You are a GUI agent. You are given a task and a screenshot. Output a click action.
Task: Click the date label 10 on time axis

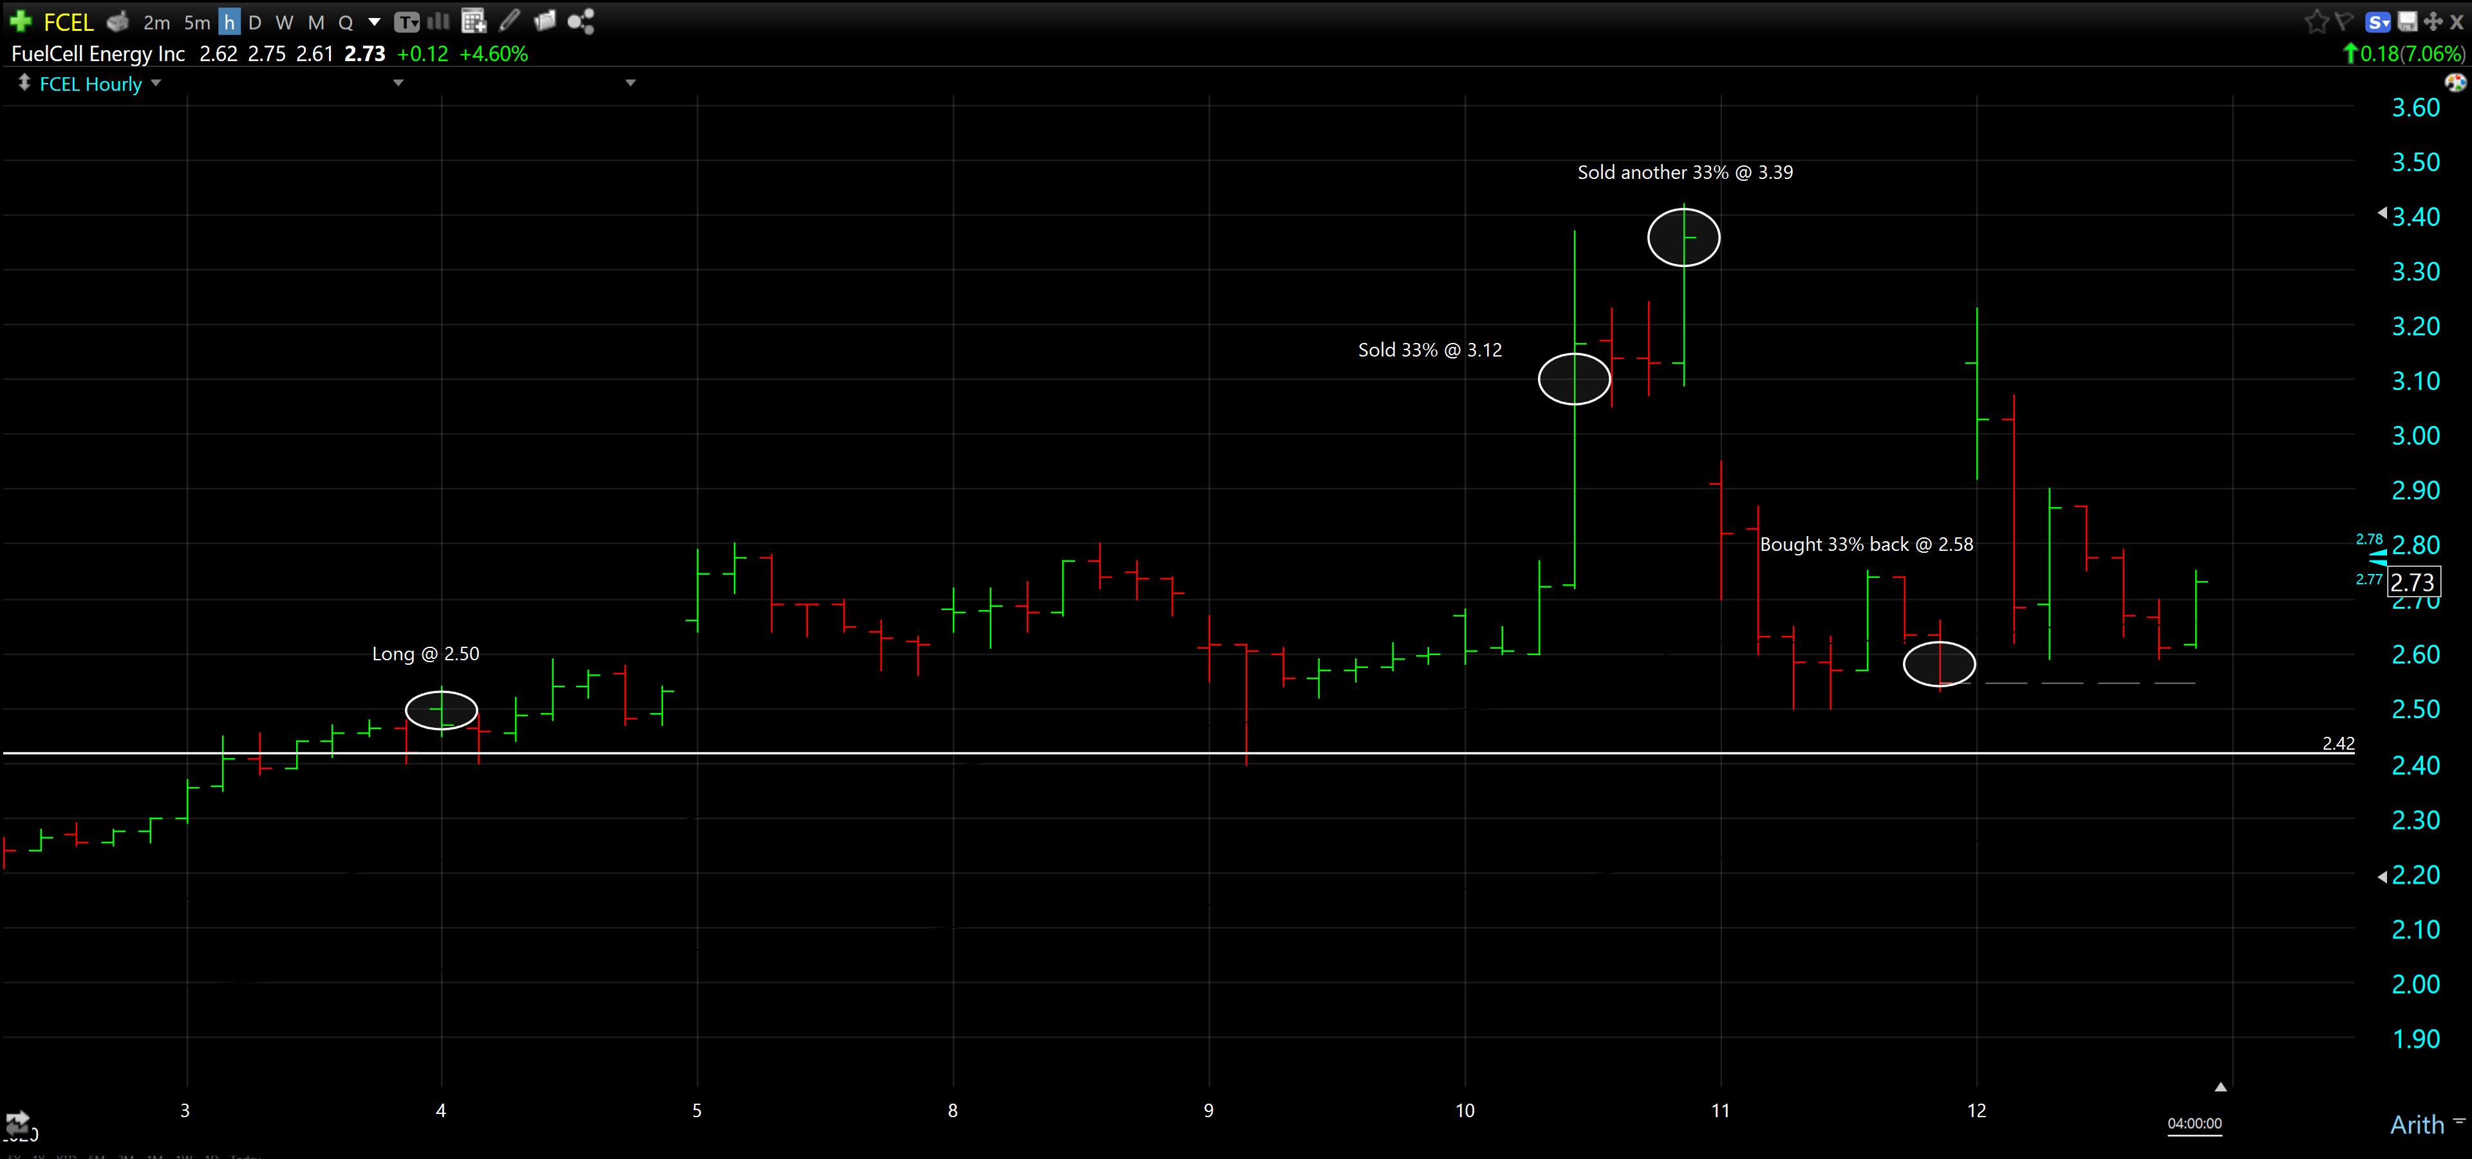click(1465, 1111)
